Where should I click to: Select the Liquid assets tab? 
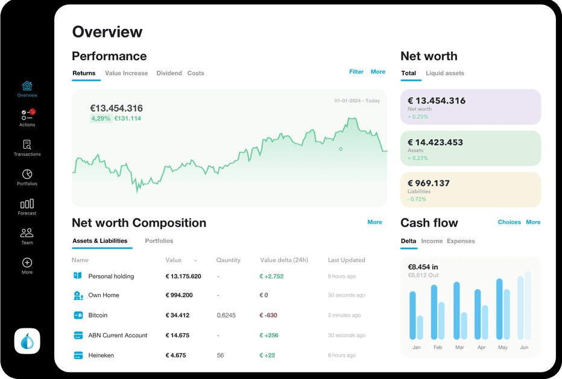(444, 74)
